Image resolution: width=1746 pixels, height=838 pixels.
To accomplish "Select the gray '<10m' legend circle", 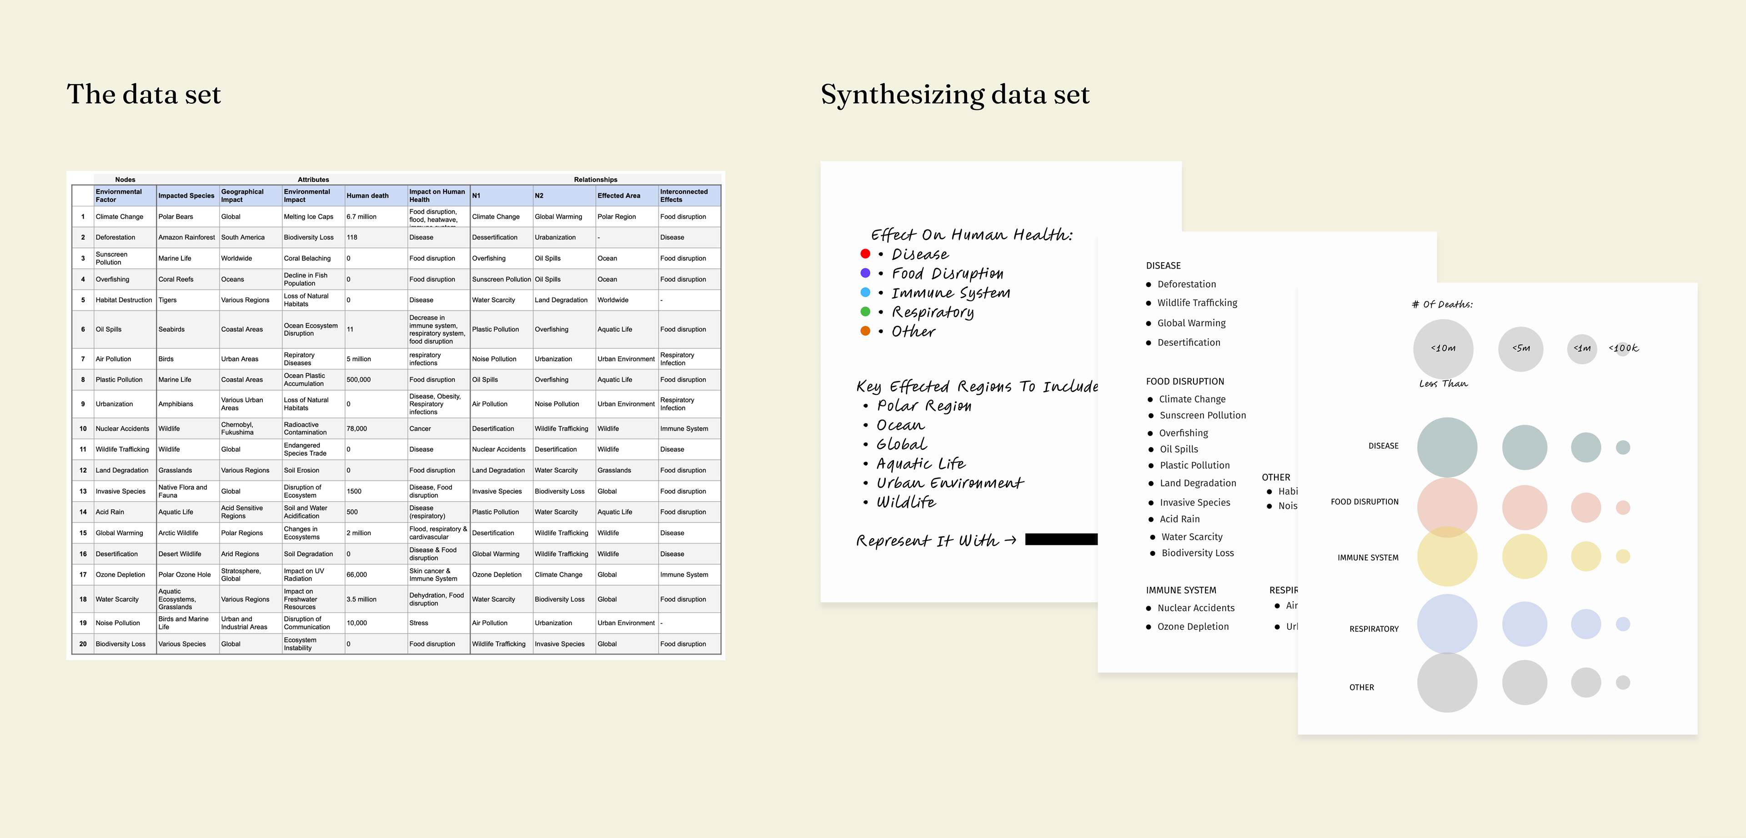I will [1443, 349].
